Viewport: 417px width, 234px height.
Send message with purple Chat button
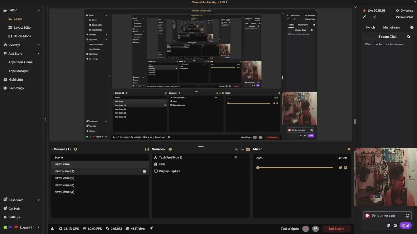point(406,225)
